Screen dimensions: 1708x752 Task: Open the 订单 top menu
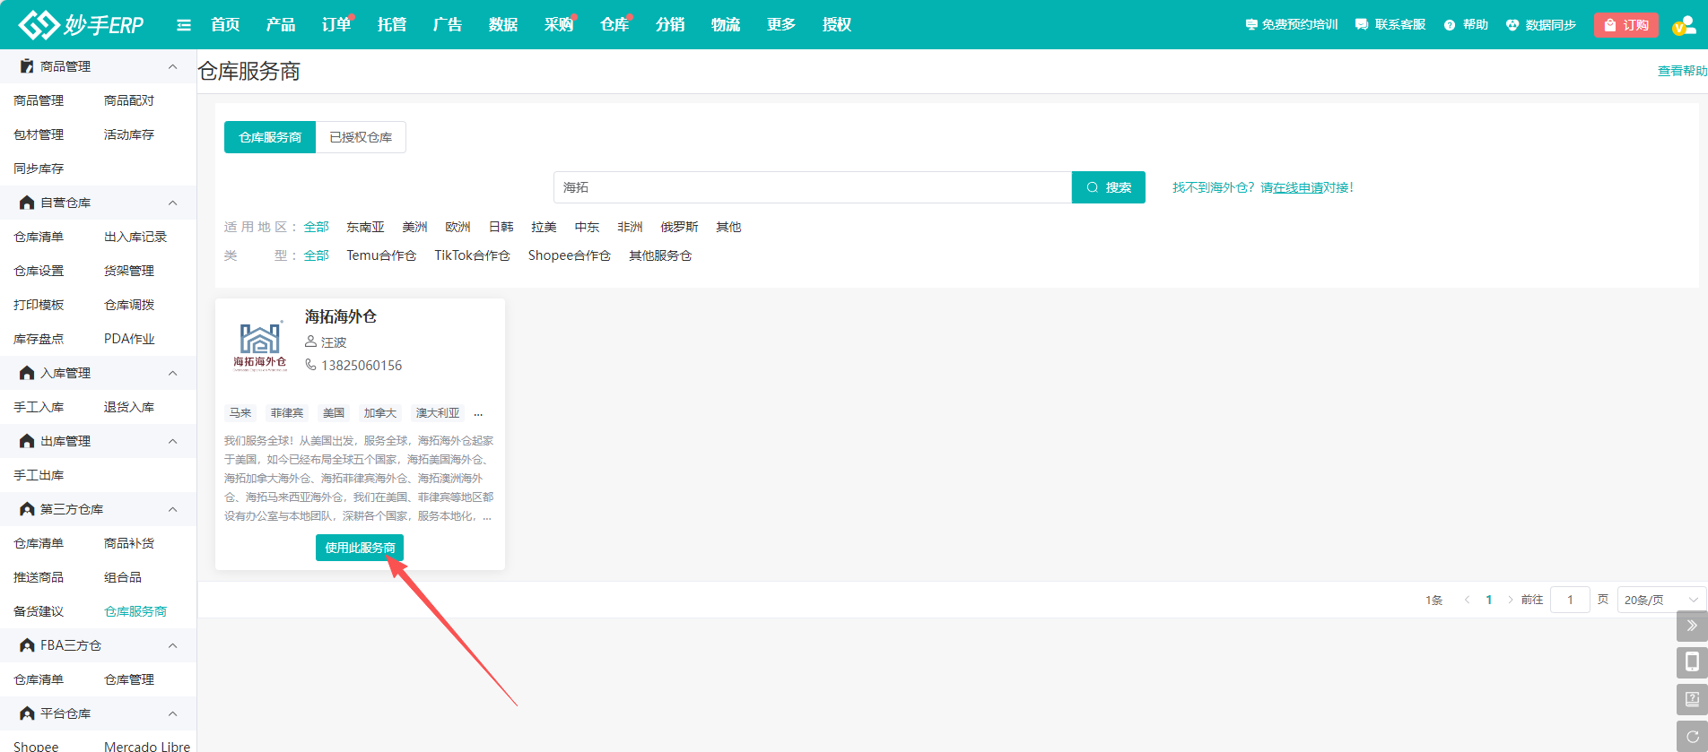coord(336,25)
